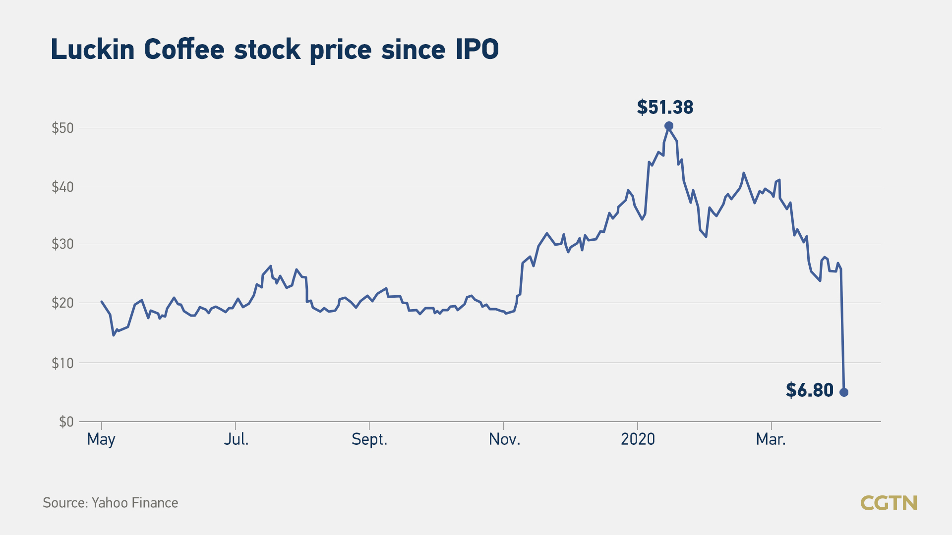Click the $0 y-axis label

66,422
